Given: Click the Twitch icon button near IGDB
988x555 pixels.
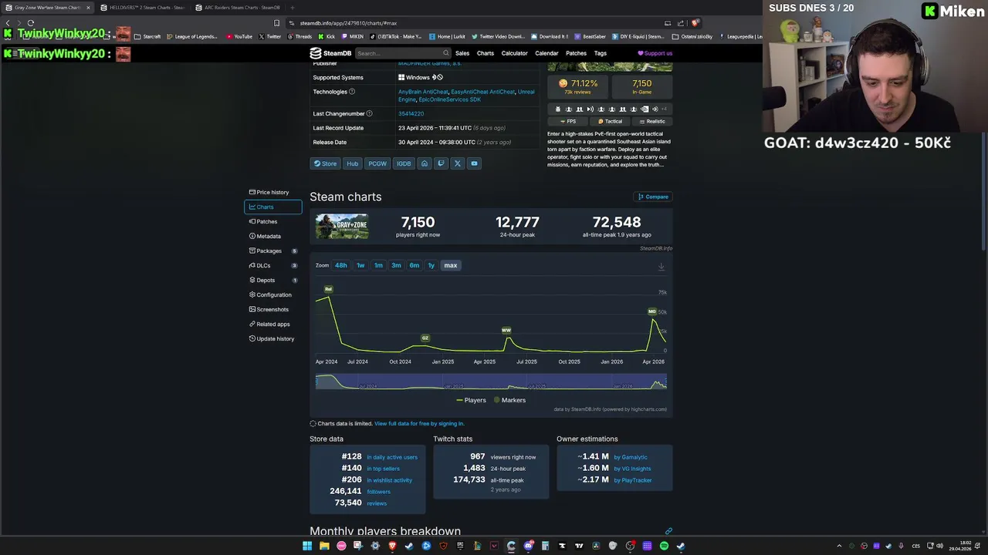Looking at the screenshot, I should (x=441, y=163).
